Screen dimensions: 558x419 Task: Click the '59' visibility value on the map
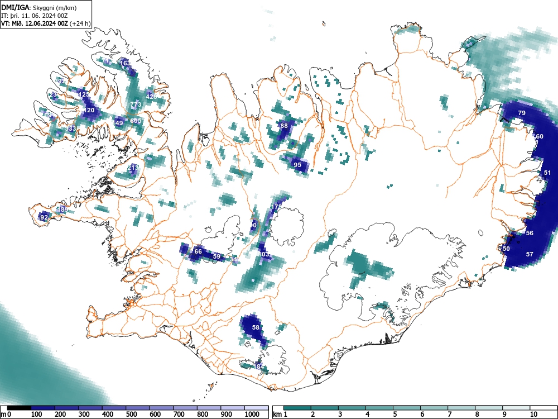pyautogui.click(x=217, y=256)
